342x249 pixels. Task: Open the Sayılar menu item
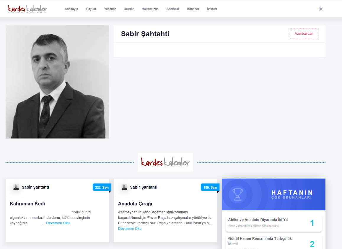[x=91, y=9]
